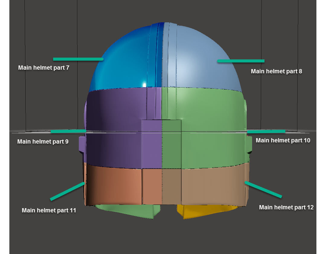Click the 'Main helmet part 7' label
Screen dimensions: 330x254
coord(44,68)
